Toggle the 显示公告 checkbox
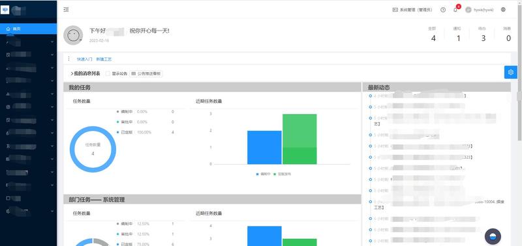522x246 pixels. (x=108, y=74)
